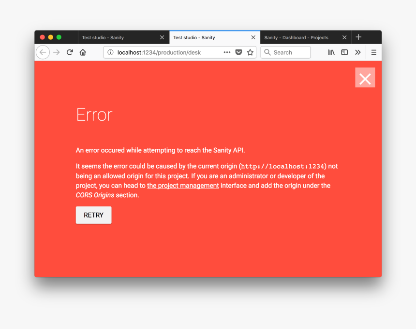
Task: Click the http://localhost:1234 origin text
Action: point(282,166)
